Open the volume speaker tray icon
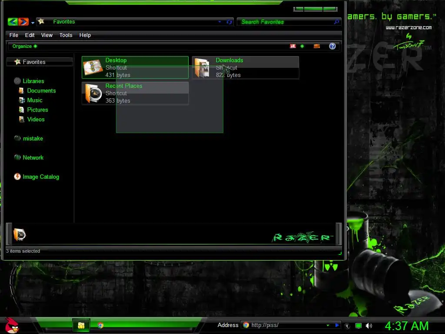 369,326
